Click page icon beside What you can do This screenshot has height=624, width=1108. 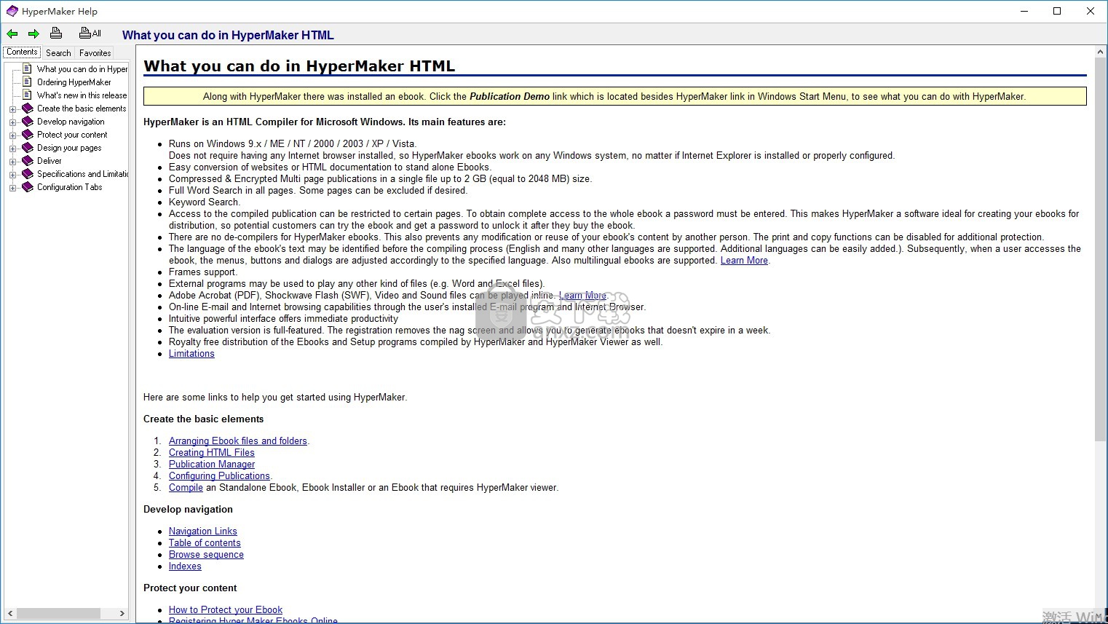point(28,68)
